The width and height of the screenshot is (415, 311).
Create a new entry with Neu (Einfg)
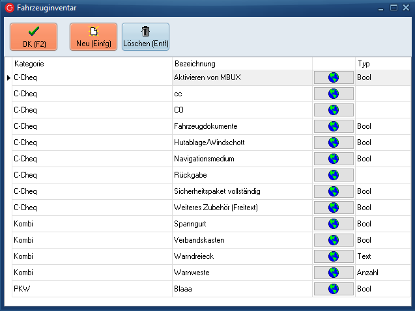[x=93, y=37]
